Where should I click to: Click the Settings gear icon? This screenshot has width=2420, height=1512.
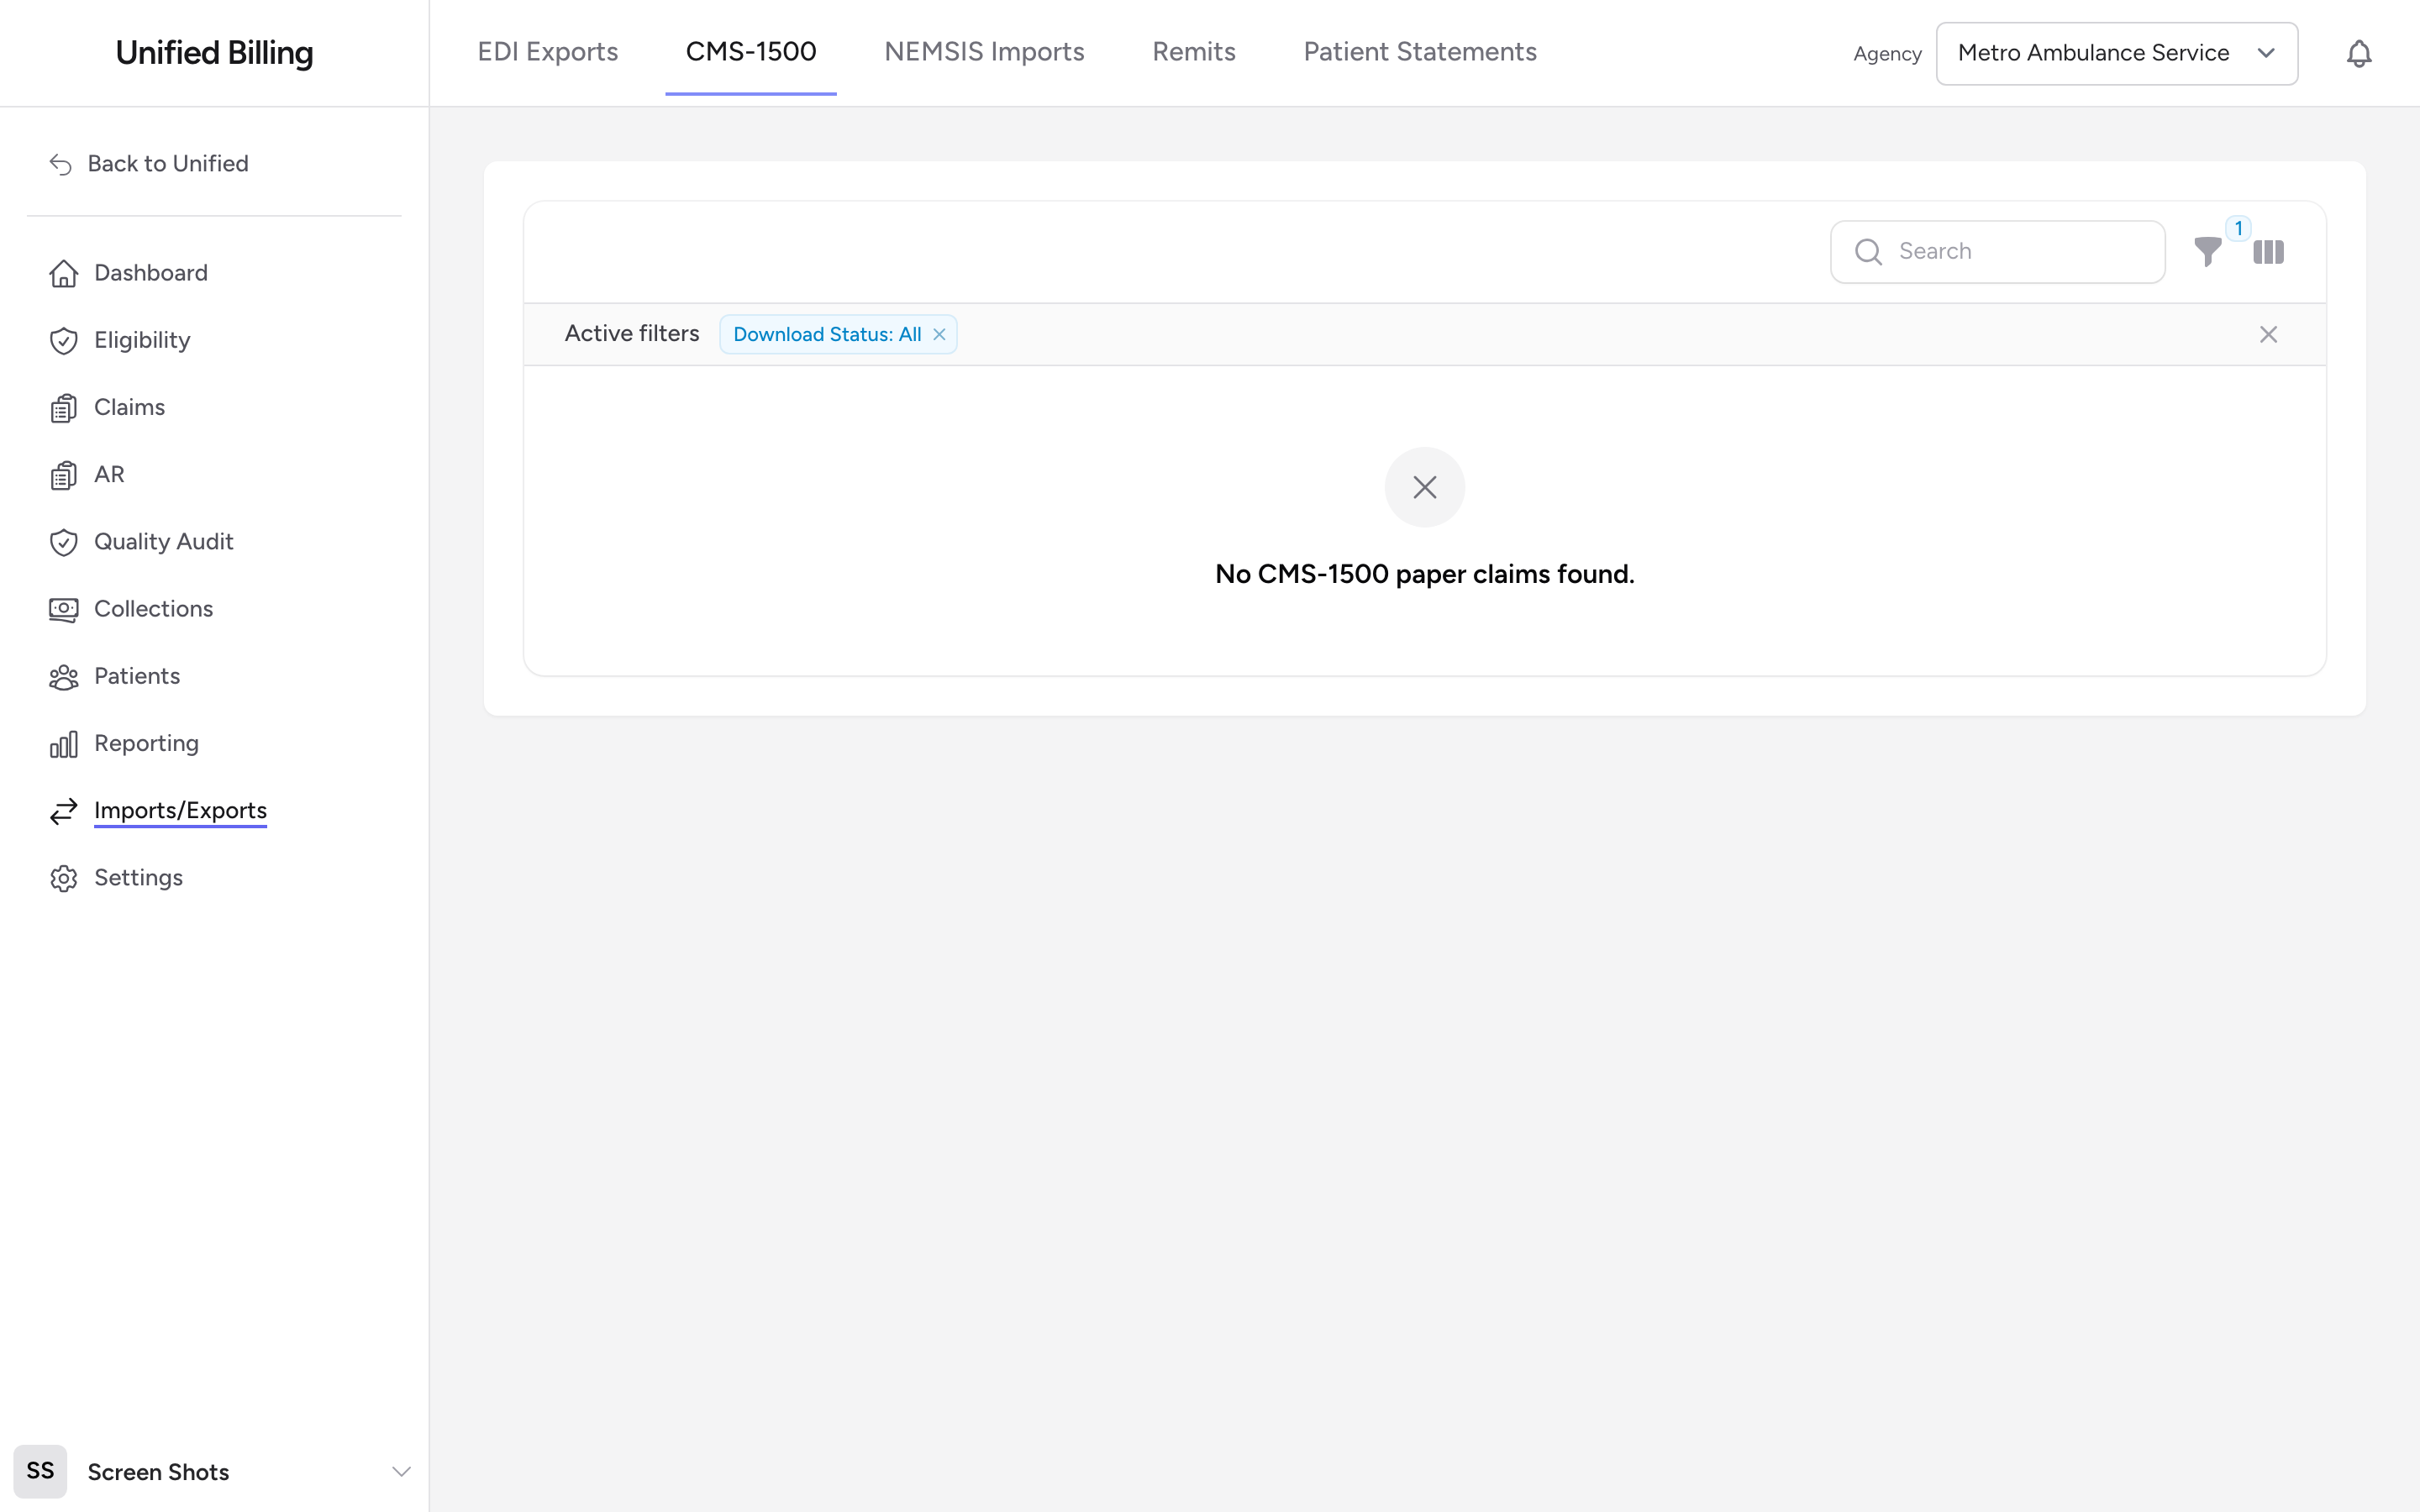pyautogui.click(x=63, y=878)
